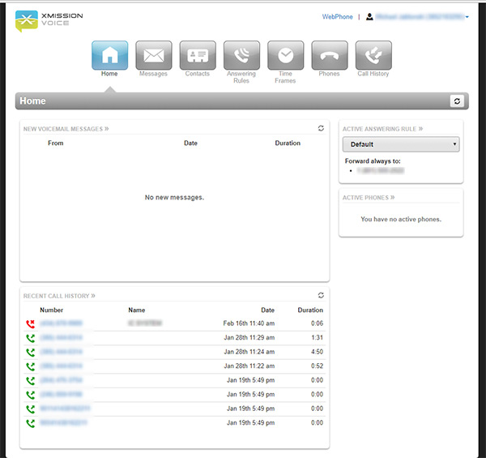Image resolution: width=486 pixels, height=458 pixels.
Task: Open the Messages envelope icon
Action: 153,55
